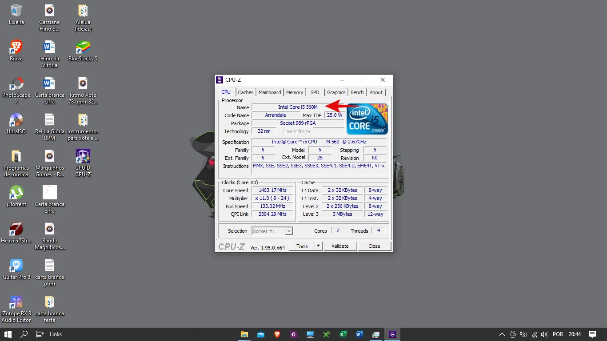Open the Lixeira recycle bin icon
607x341 pixels.
16,14
